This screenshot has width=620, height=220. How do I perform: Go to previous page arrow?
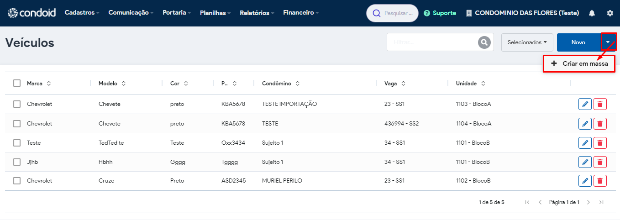(x=540, y=202)
